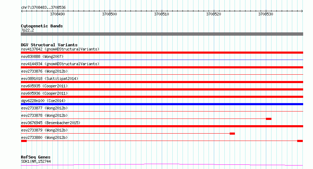Click the gray 7p22.2 cytogenetic band bar
This screenshot has height=169, width=313.
(162, 34)
